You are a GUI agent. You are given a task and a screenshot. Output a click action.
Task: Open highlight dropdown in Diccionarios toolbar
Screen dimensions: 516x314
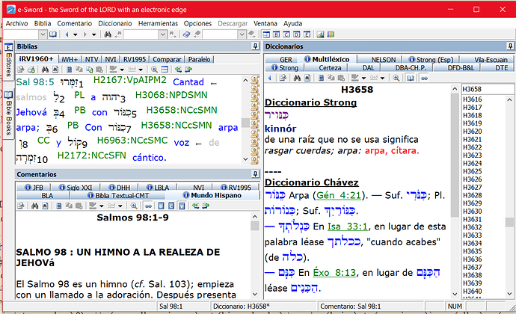click(363, 78)
